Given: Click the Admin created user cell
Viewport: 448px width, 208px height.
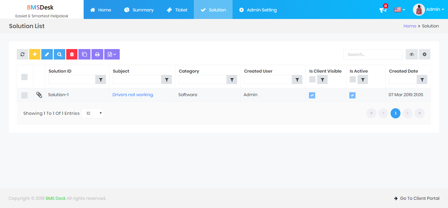Looking at the screenshot, I should (x=251, y=95).
